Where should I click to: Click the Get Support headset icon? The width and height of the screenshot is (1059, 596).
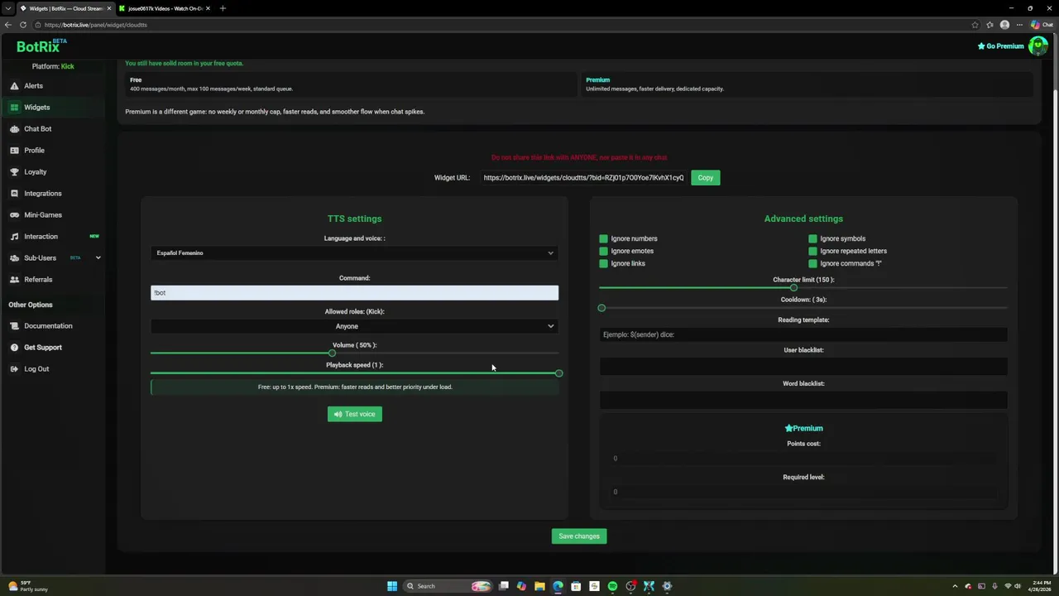pos(14,348)
